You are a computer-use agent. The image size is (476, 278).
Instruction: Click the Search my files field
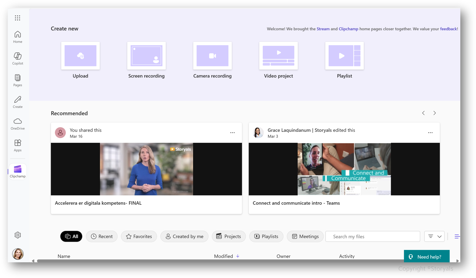coord(373,236)
